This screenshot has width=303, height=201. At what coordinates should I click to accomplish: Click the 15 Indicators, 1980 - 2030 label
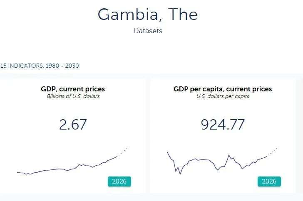(40, 66)
